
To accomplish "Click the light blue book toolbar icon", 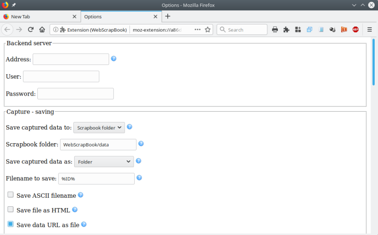I will 321,30.
